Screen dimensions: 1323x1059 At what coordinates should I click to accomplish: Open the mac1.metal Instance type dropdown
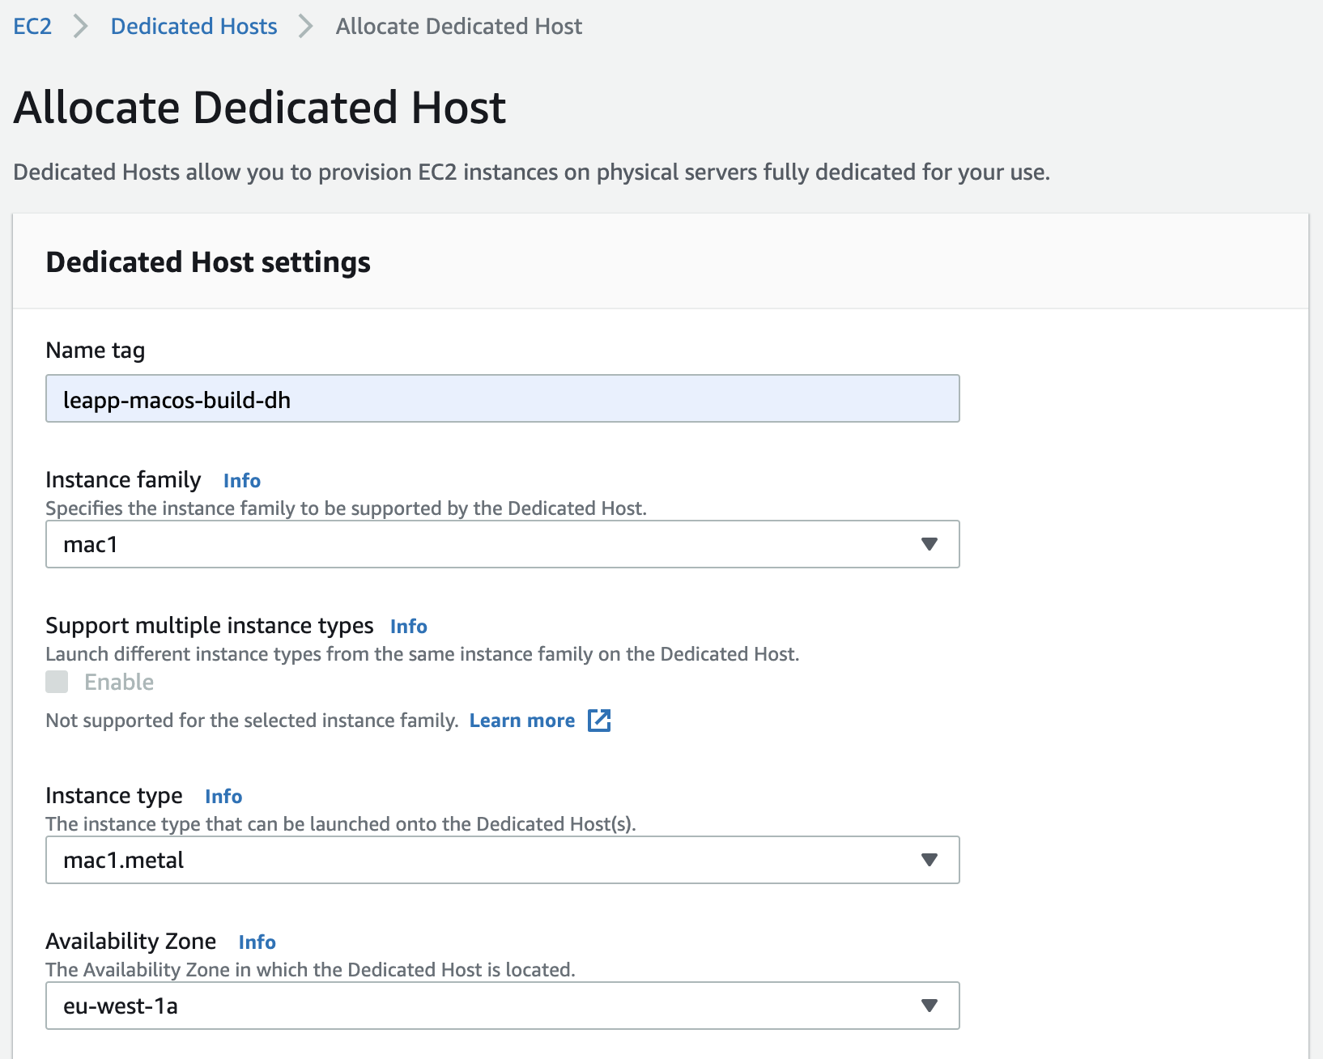(x=486, y=860)
